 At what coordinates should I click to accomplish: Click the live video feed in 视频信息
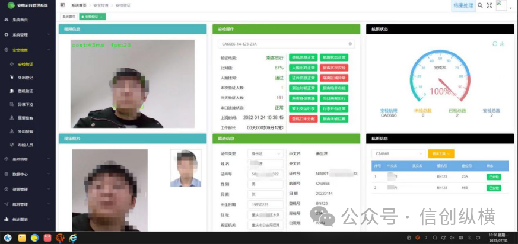tap(132, 84)
